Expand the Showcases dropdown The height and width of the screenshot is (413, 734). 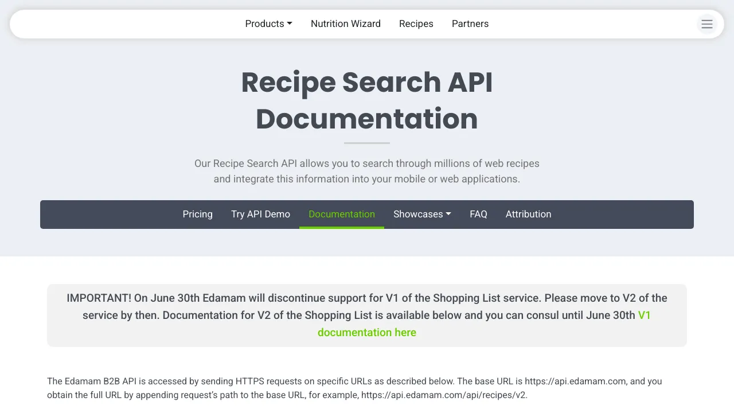click(x=422, y=214)
